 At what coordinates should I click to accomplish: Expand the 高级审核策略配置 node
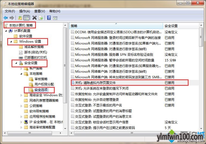tap(21, 127)
